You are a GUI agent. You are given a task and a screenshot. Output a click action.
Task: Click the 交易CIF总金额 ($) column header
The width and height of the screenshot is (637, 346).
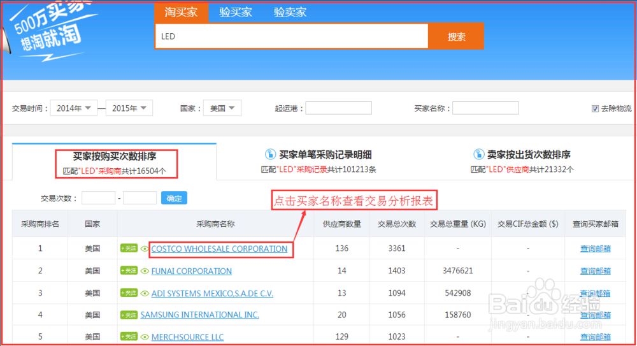[x=527, y=224]
